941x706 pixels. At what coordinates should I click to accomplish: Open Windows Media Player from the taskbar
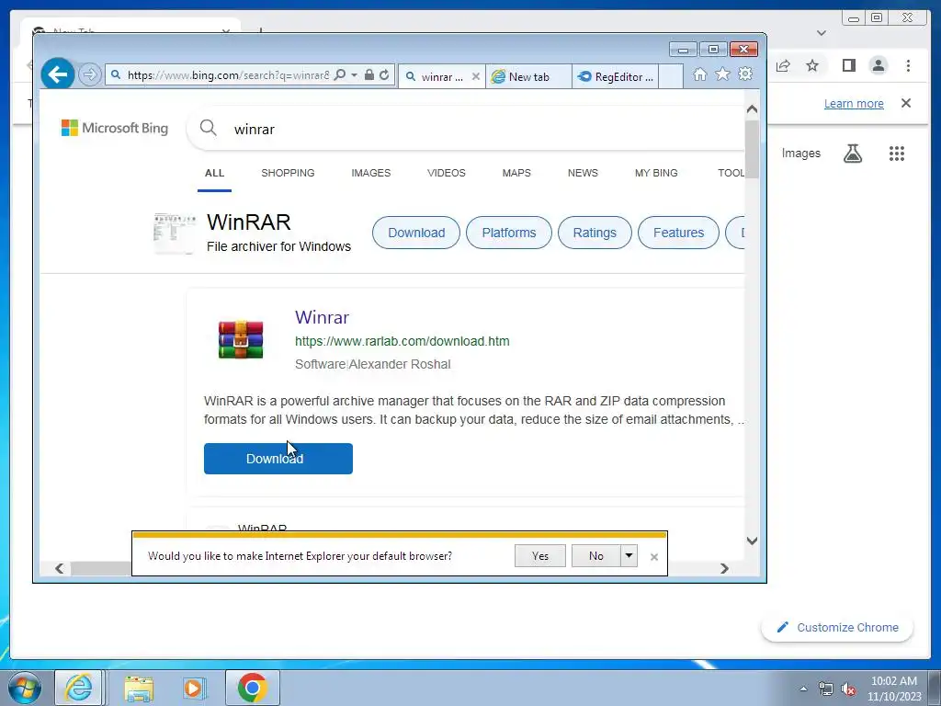tap(194, 688)
